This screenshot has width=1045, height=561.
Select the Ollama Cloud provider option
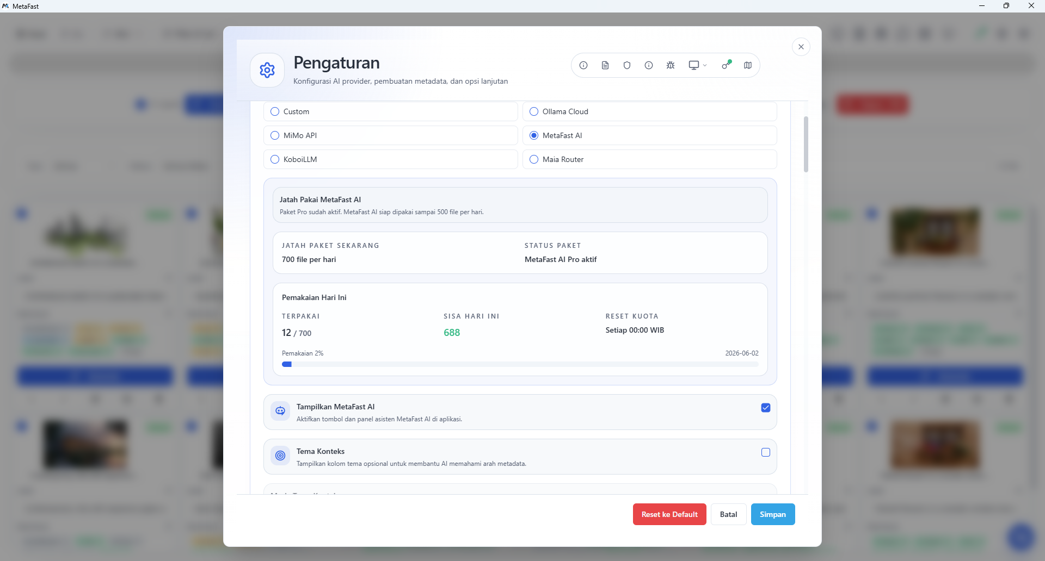tap(650, 111)
